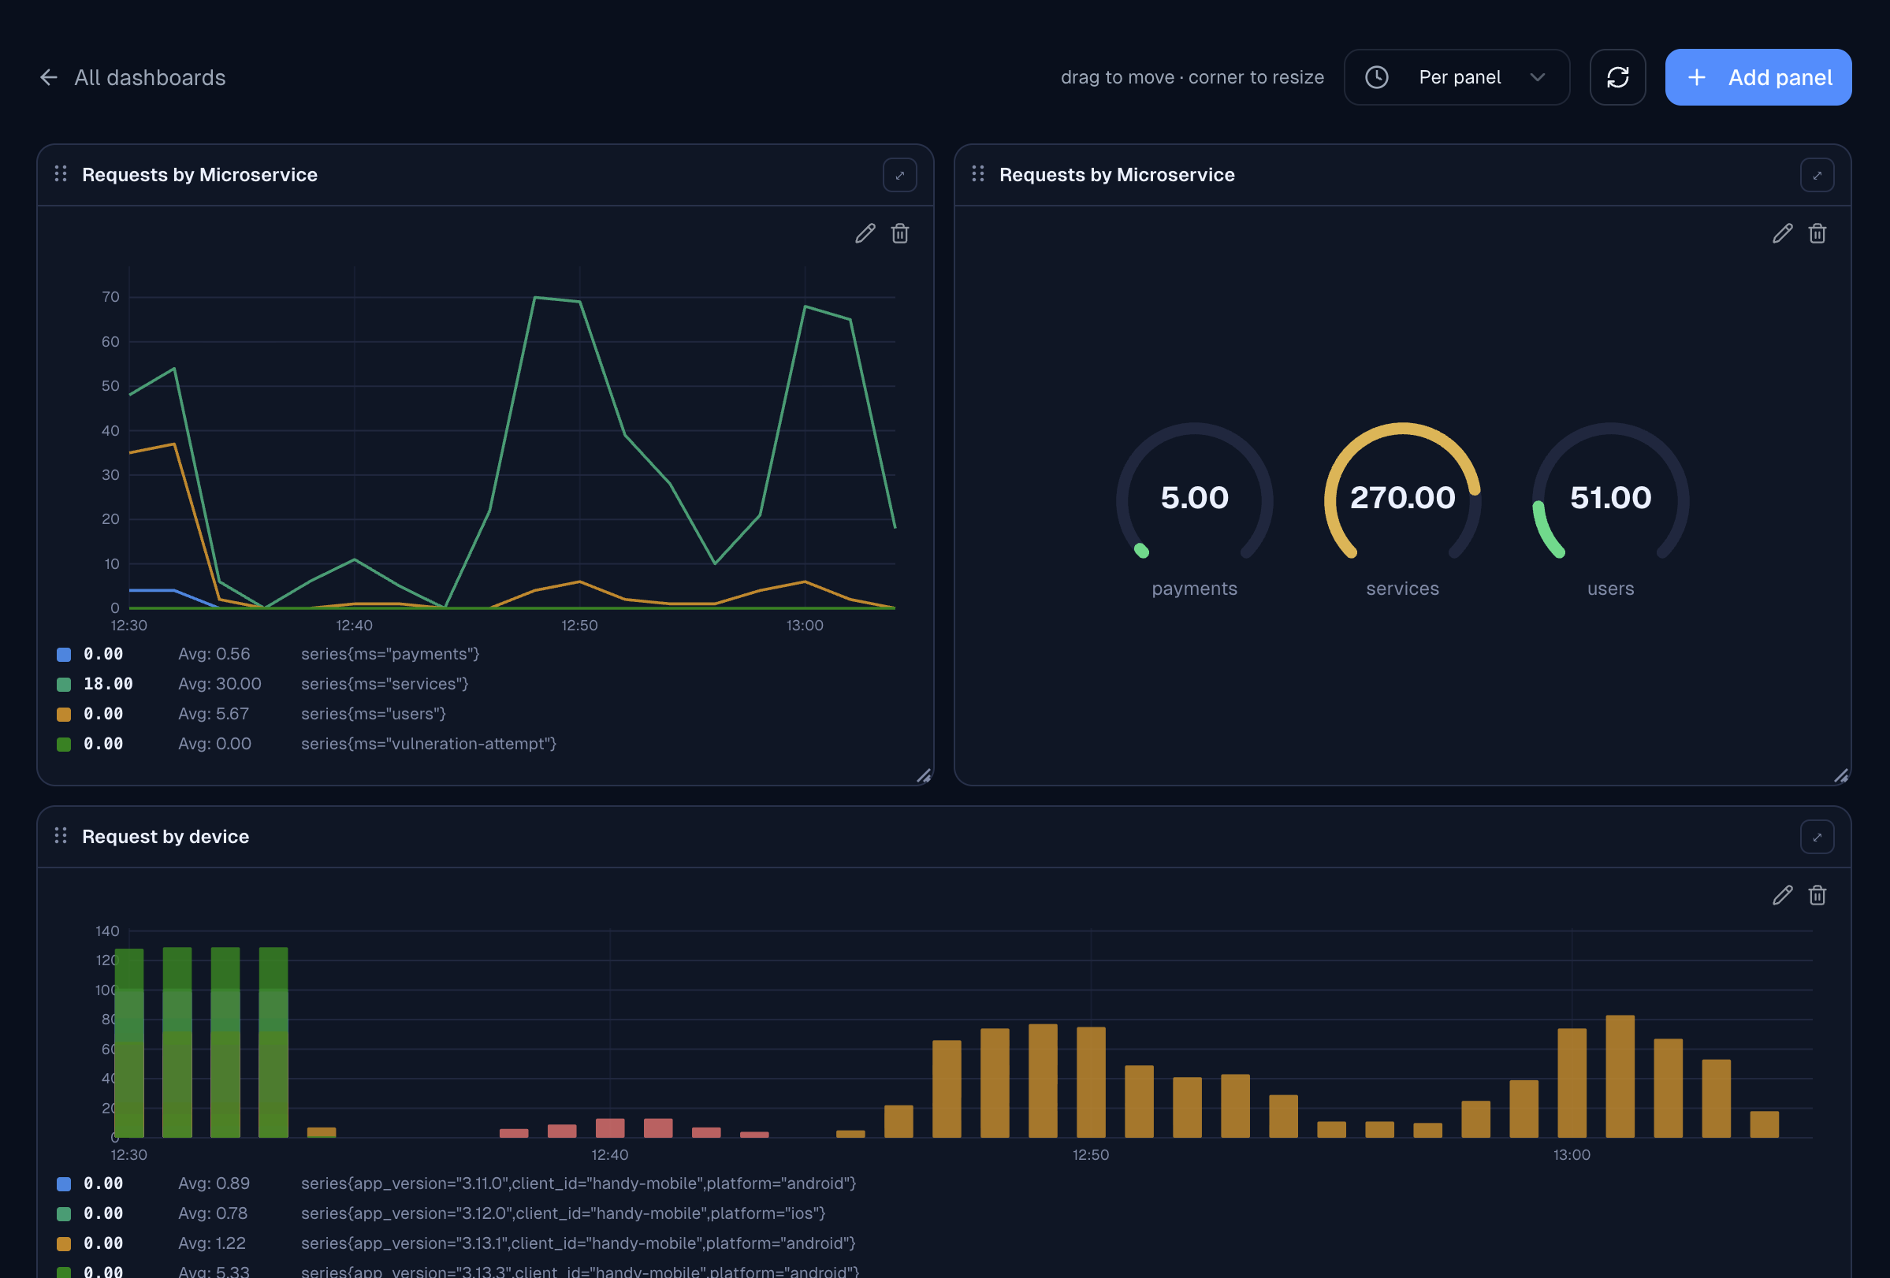
Task: Click the Per panel dropdown chevron
Action: 1537,77
